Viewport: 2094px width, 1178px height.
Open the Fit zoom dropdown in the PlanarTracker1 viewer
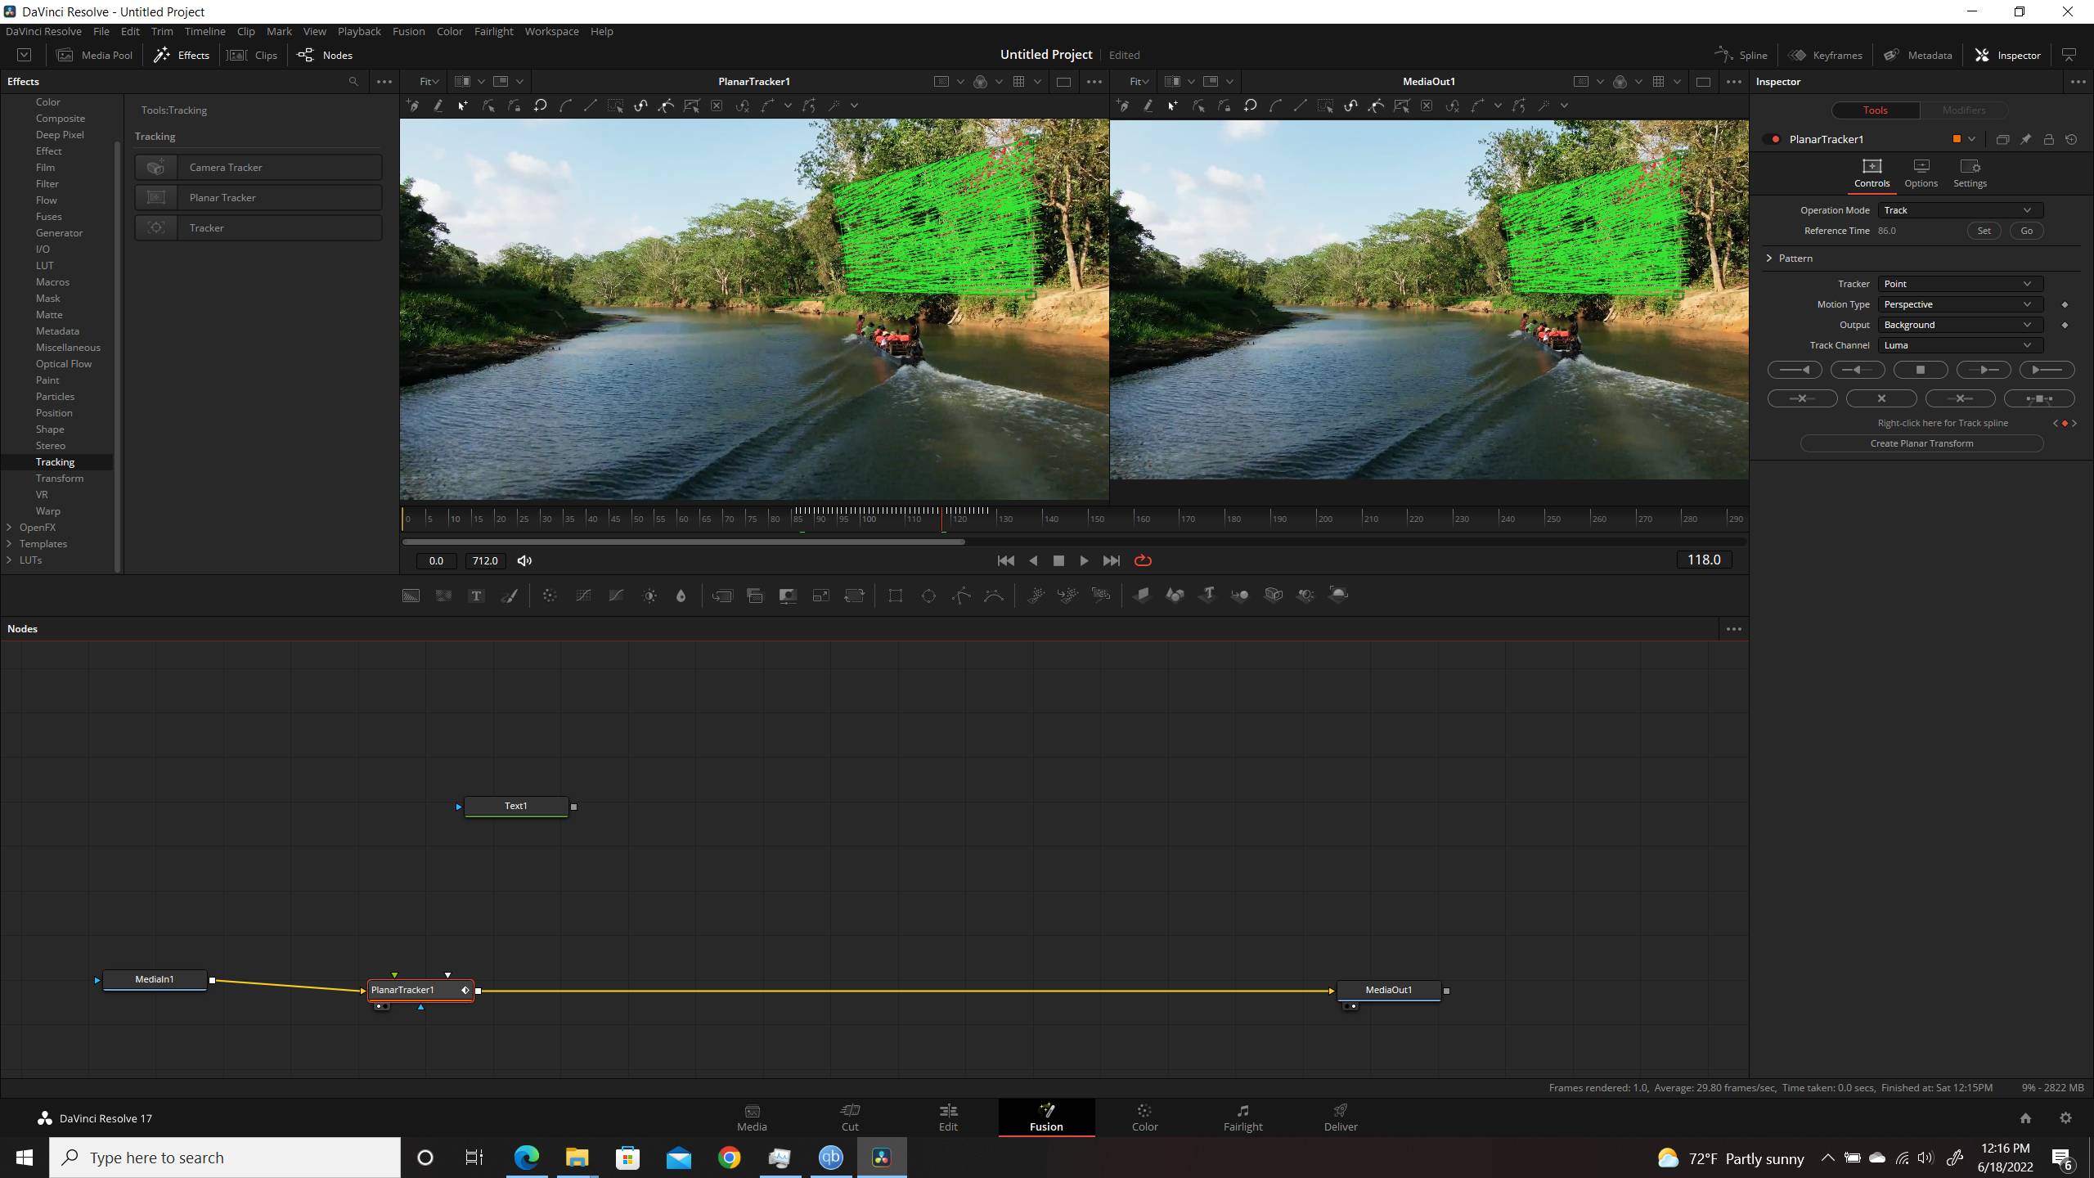point(429,82)
